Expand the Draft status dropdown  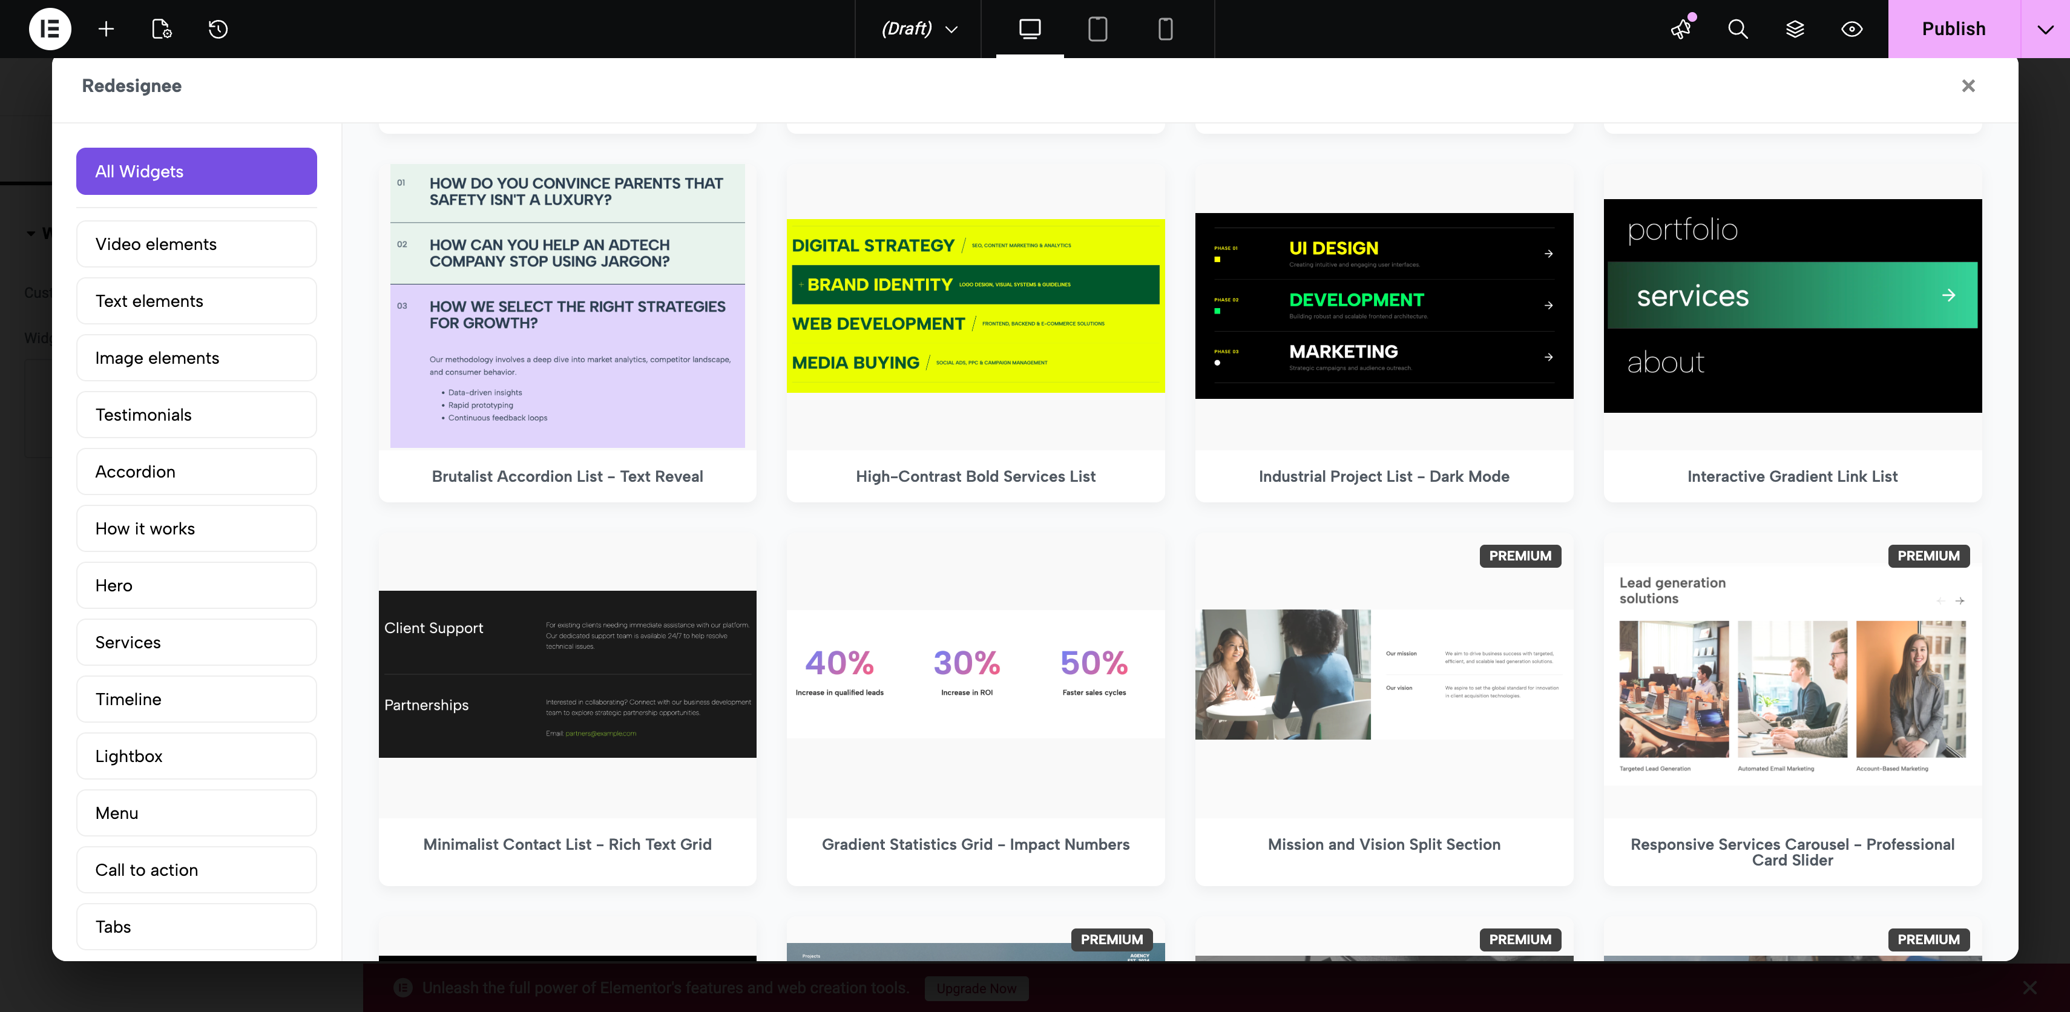[x=919, y=29]
